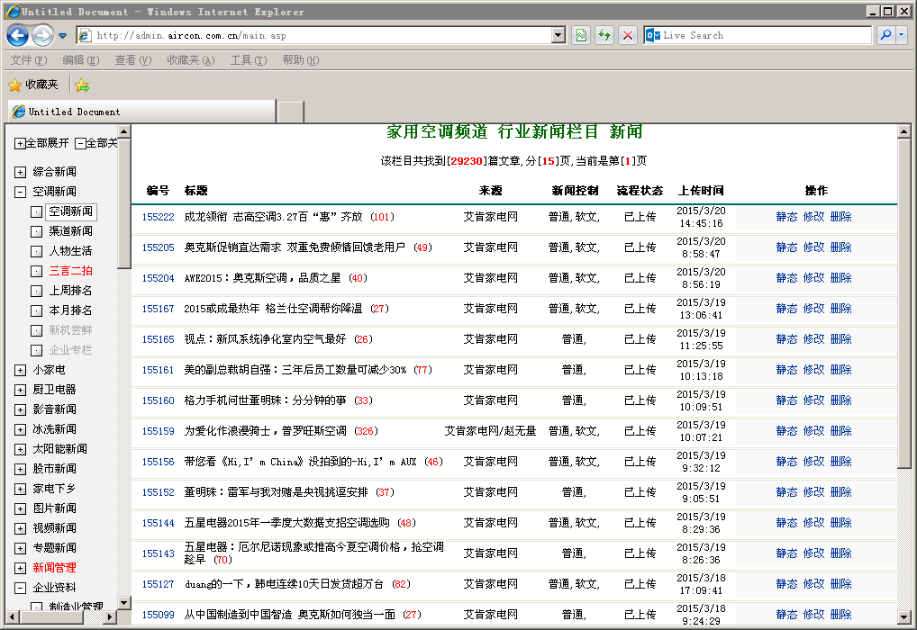Expand the 视频新闻 tree node
917x630 pixels.
coord(21,529)
